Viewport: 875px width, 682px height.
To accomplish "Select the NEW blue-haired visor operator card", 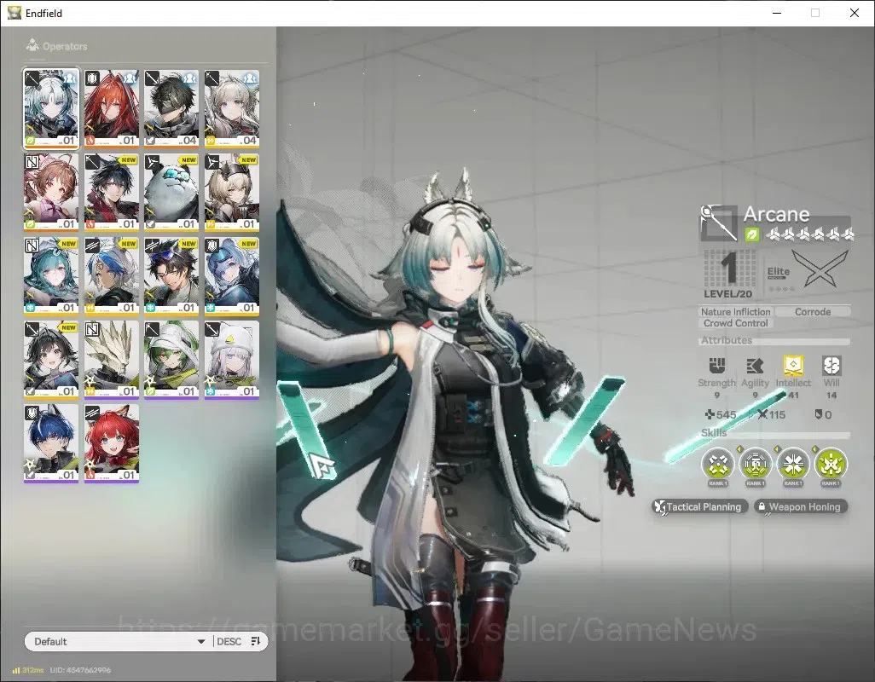I will pos(232,276).
